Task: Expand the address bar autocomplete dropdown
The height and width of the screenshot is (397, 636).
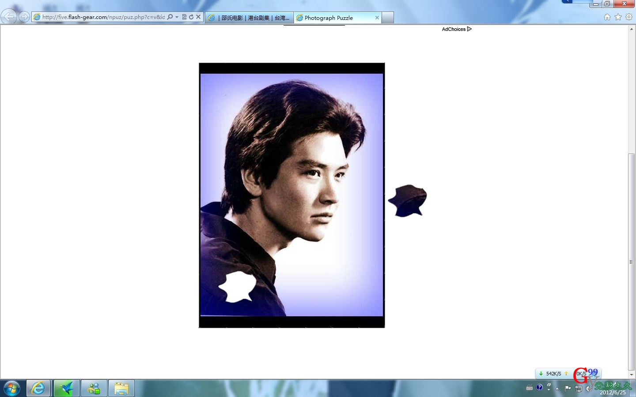Action: point(177,17)
